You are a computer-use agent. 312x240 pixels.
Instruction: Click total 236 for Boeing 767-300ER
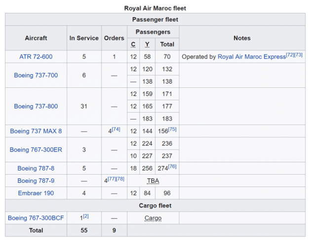click(167, 143)
